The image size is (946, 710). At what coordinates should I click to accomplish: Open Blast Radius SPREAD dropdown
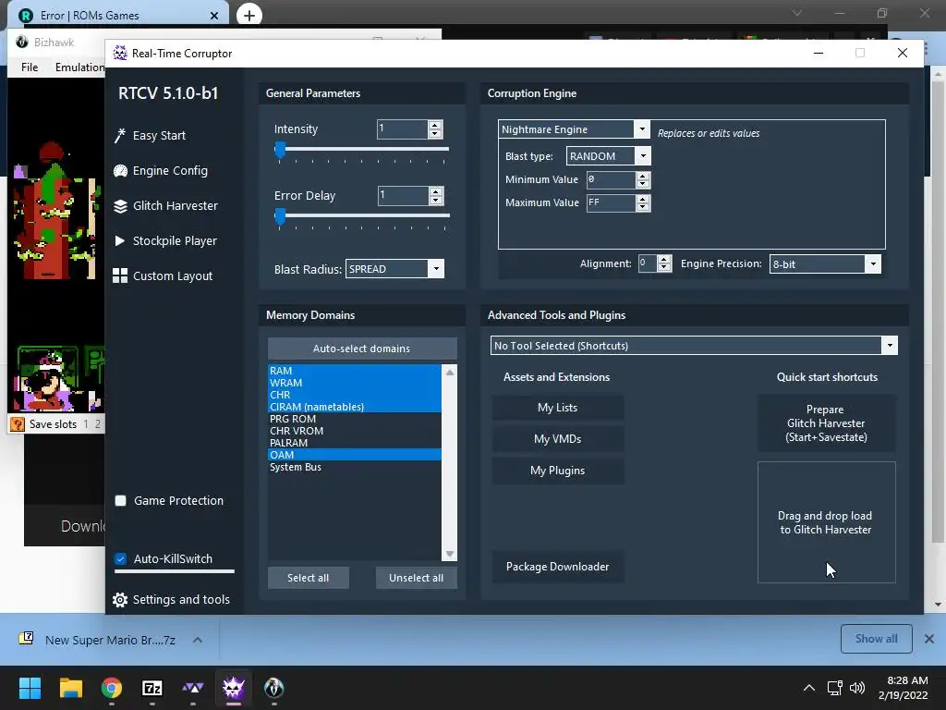point(436,269)
